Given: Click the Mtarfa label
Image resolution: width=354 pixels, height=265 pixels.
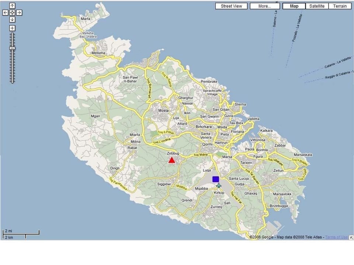Looking at the screenshot, I should 135,135.
